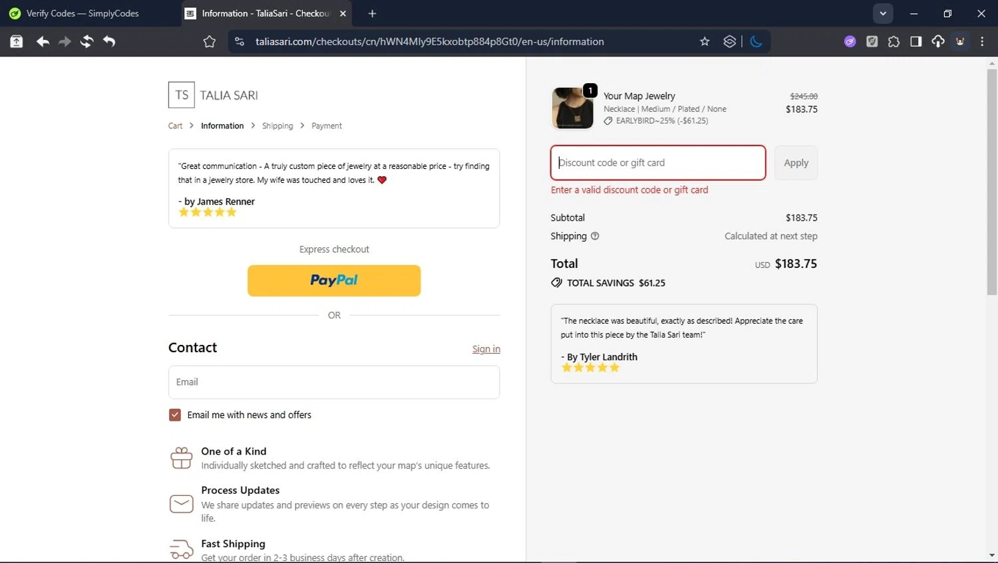Click the 'Calculated at next step' text

771,236
